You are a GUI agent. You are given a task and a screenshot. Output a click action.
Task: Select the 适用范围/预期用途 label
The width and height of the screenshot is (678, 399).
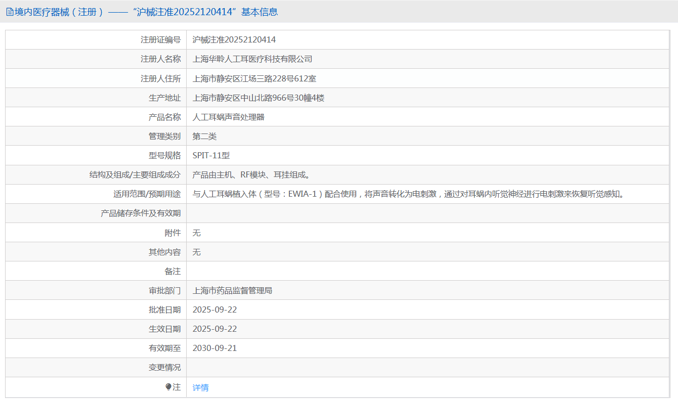(x=147, y=194)
